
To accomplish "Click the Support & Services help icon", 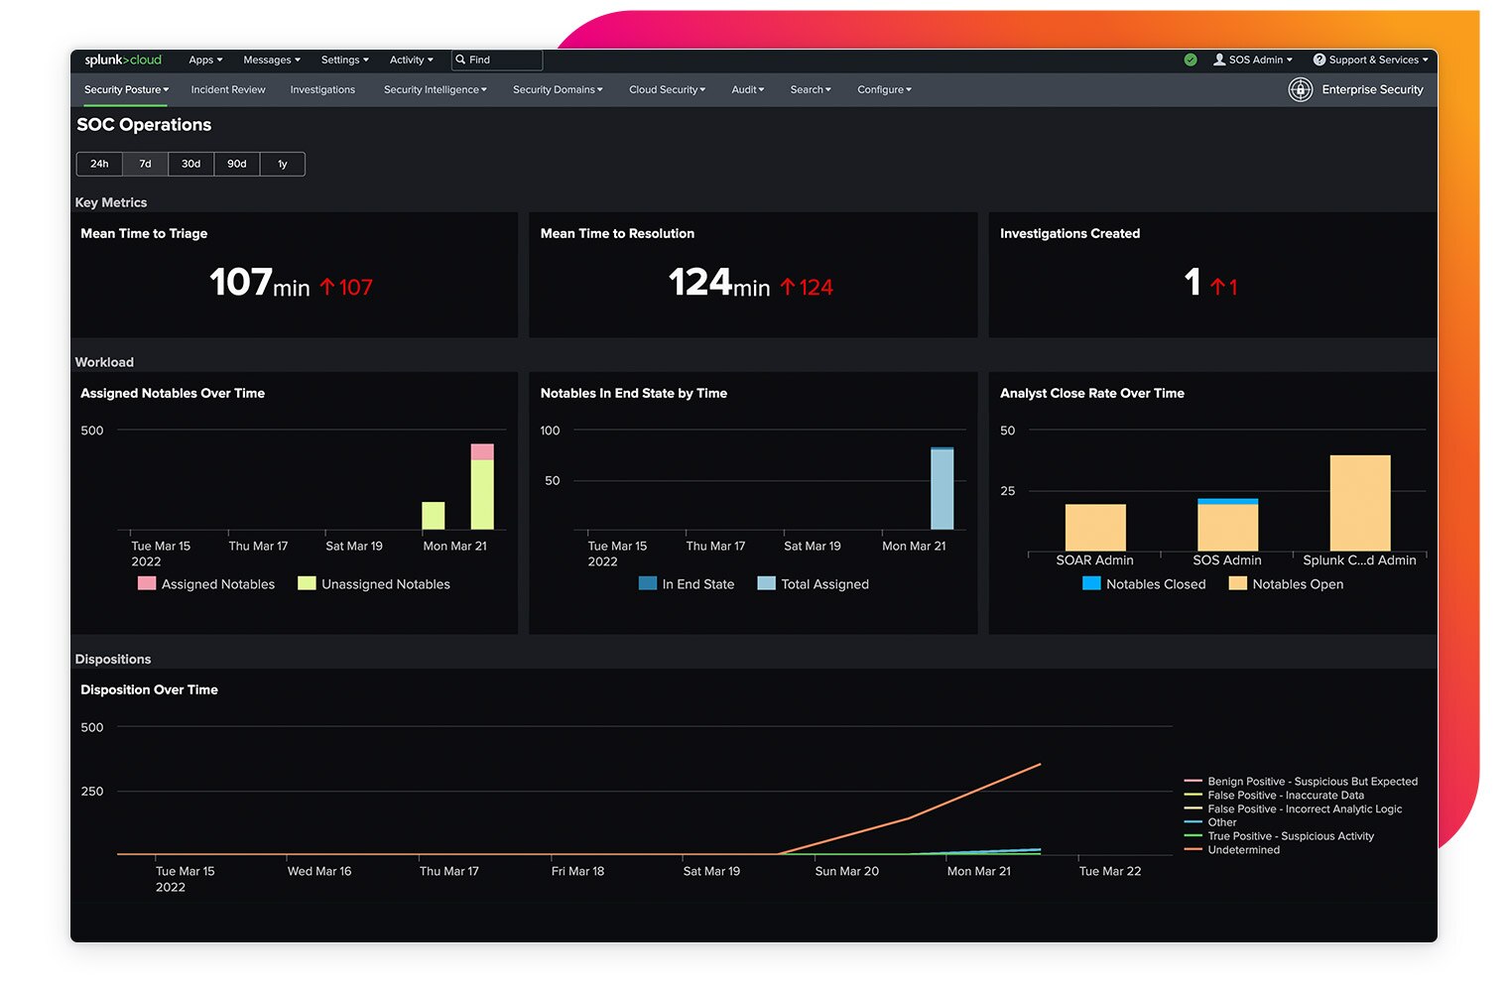I will [x=1319, y=60].
